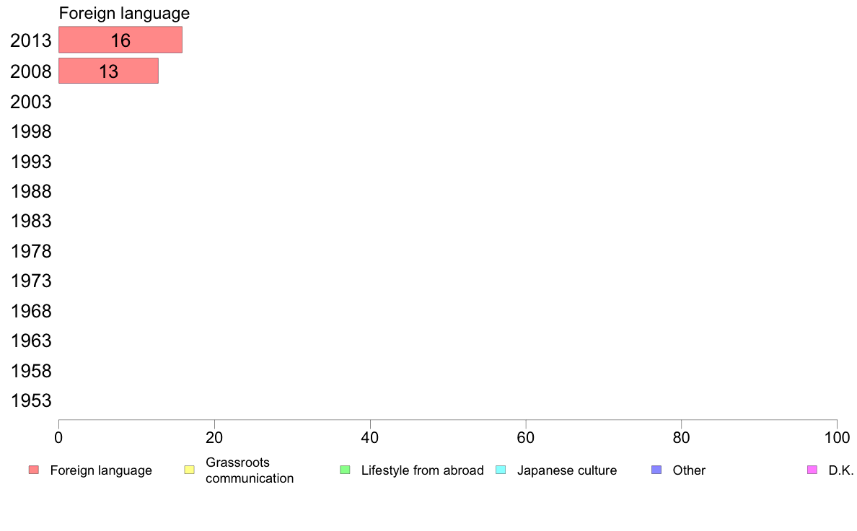Click the red Foreign language legend swatch
The width and height of the screenshot is (857, 531).
(34, 470)
